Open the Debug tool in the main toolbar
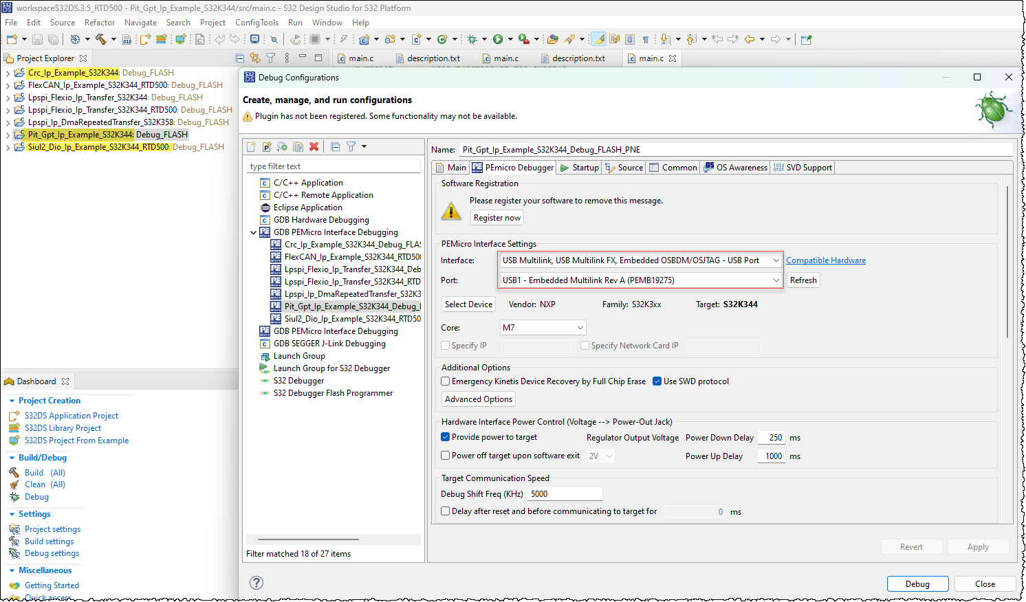The image size is (1026, 602). 473,39
